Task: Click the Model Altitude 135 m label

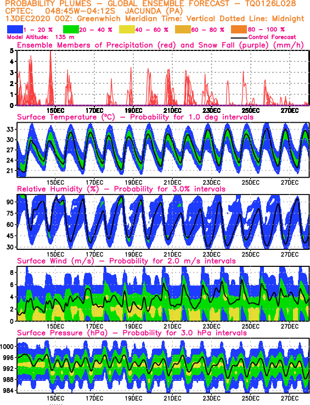Action: (41, 37)
